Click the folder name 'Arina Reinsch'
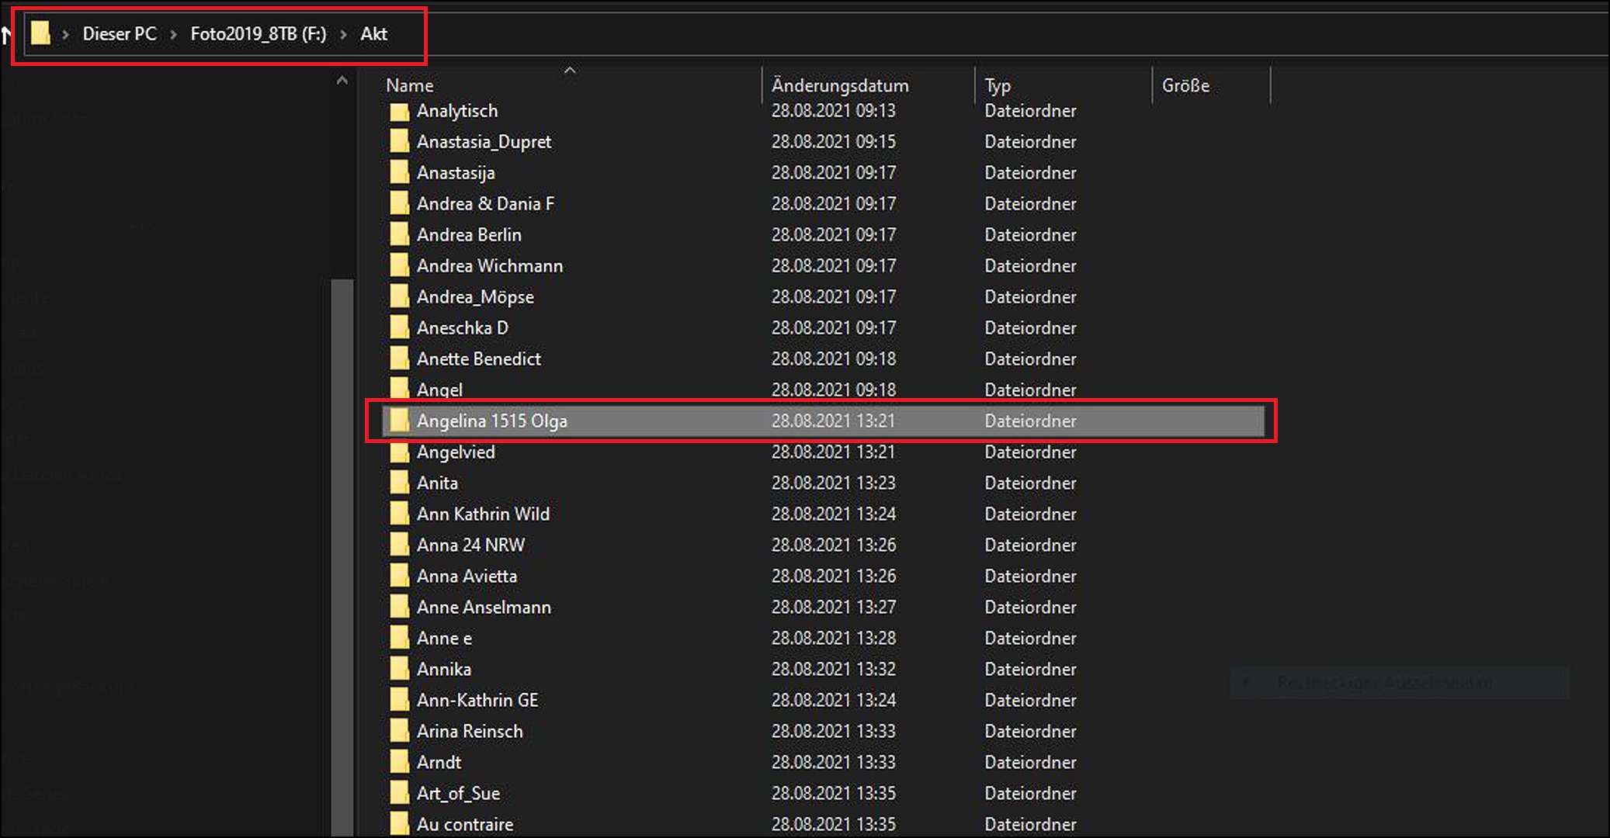1610x838 pixels. point(470,732)
